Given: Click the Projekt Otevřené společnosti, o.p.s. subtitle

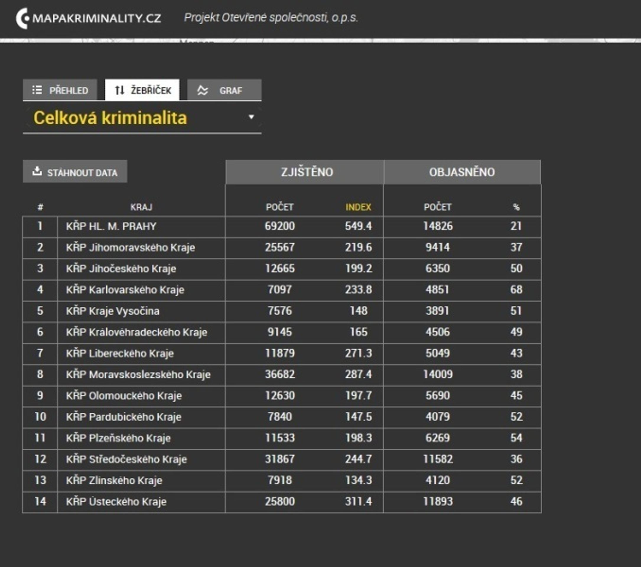Looking at the screenshot, I should 271,17.
